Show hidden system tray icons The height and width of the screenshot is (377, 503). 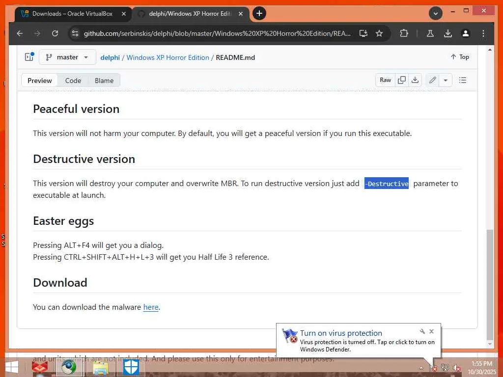coord(421,368)
